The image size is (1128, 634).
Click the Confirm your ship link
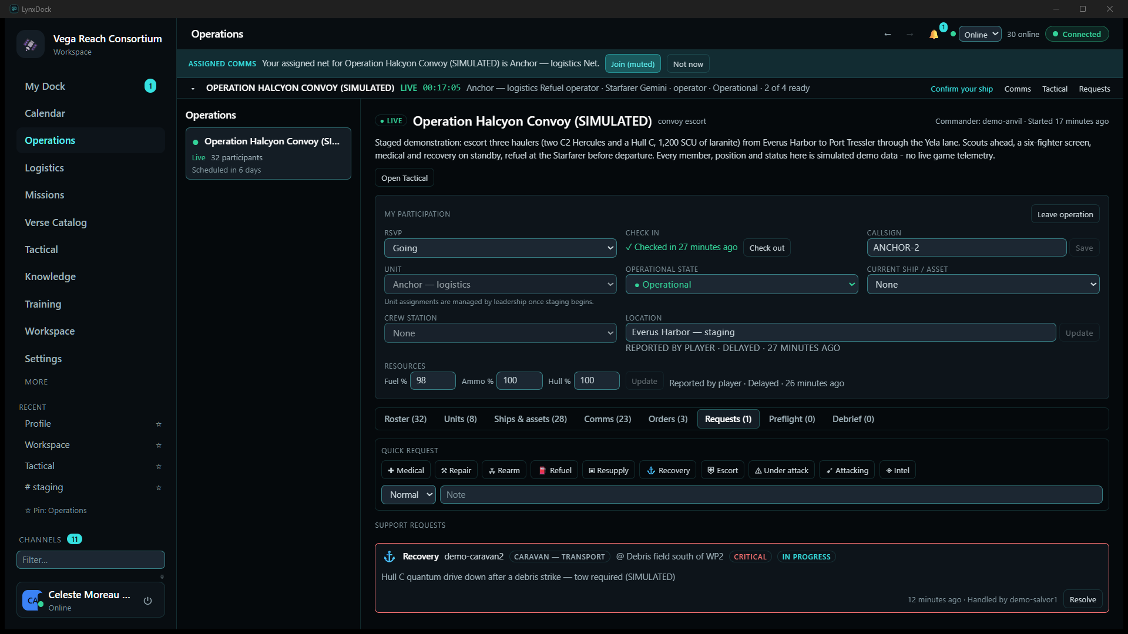962,89
